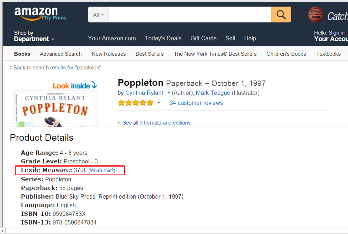The image size is (348, 234).
Task: Follow the Mark Teague illustrator link
Action: pyautogui.click(x=213, y=93)
